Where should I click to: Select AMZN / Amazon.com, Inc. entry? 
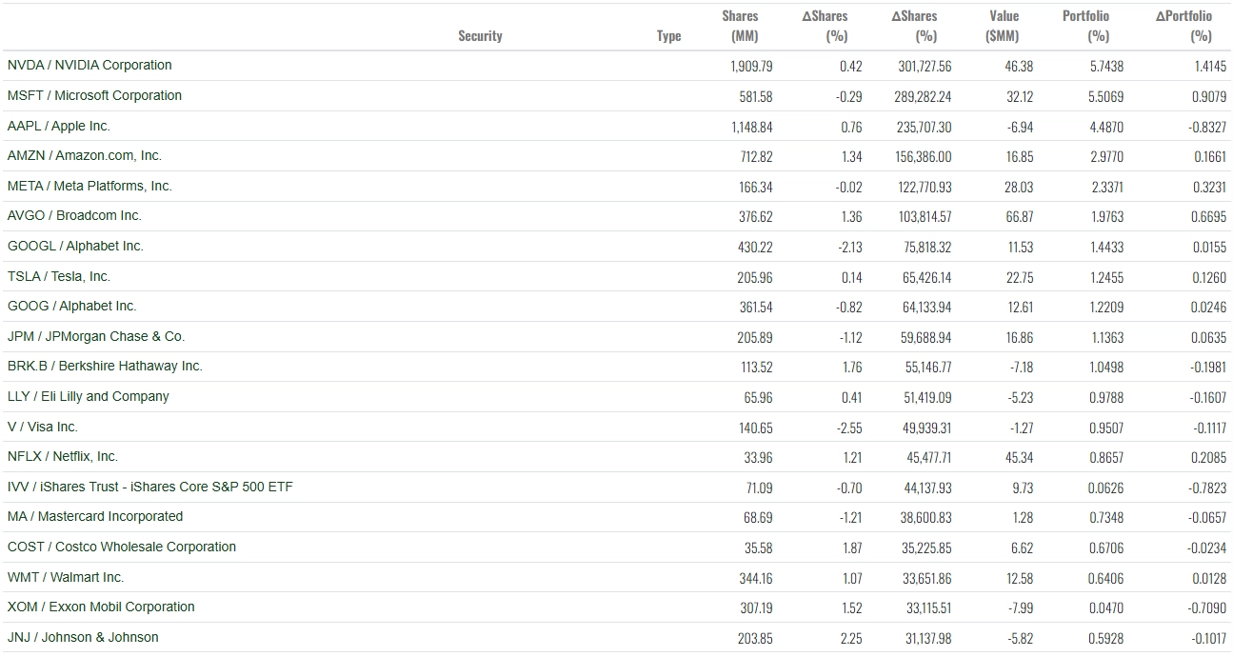pyautogui.click(x=85, y=156)
